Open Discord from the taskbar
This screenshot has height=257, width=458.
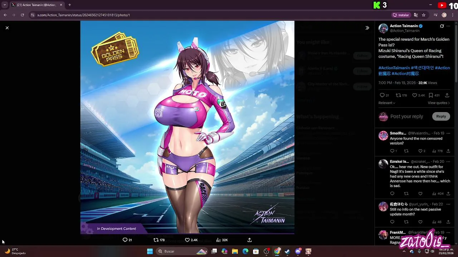pyautogui.click(x=298, y=251)
